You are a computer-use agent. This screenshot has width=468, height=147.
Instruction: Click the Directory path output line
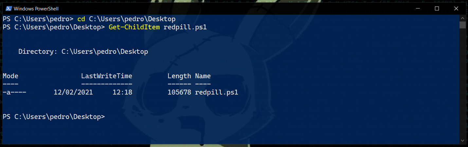[x=83, y=51]
